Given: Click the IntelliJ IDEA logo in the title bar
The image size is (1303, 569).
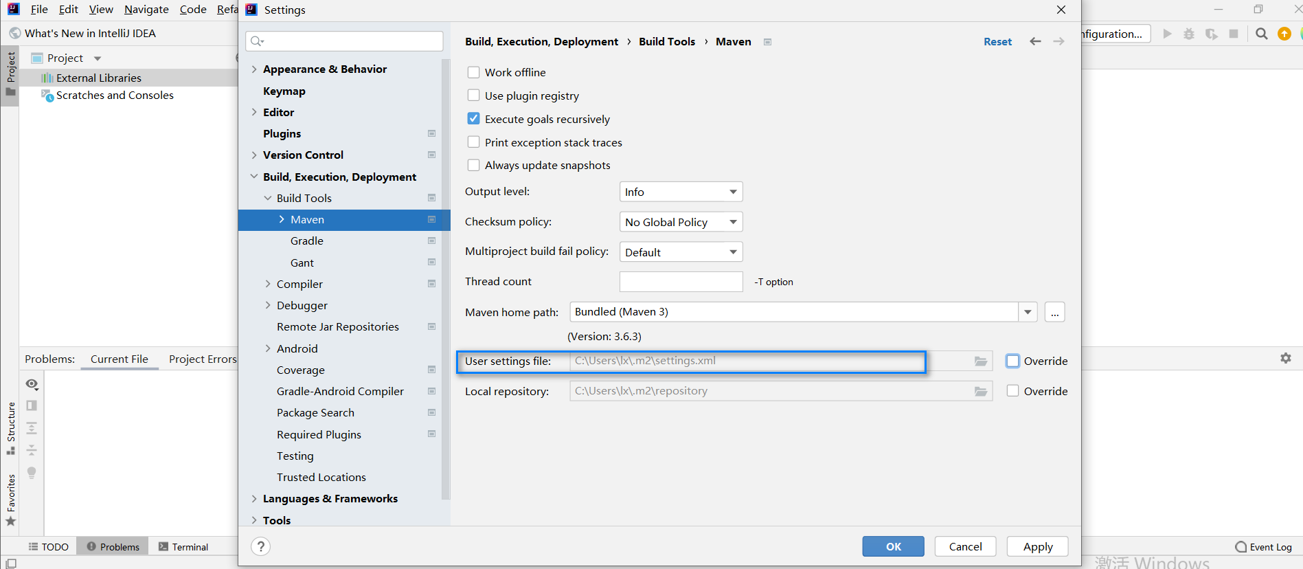Looking at the screenshot, I should [13, 9].
